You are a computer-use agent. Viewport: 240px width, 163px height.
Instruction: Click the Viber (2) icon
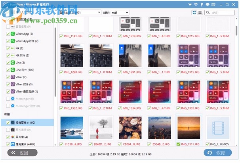pos(13,77)
